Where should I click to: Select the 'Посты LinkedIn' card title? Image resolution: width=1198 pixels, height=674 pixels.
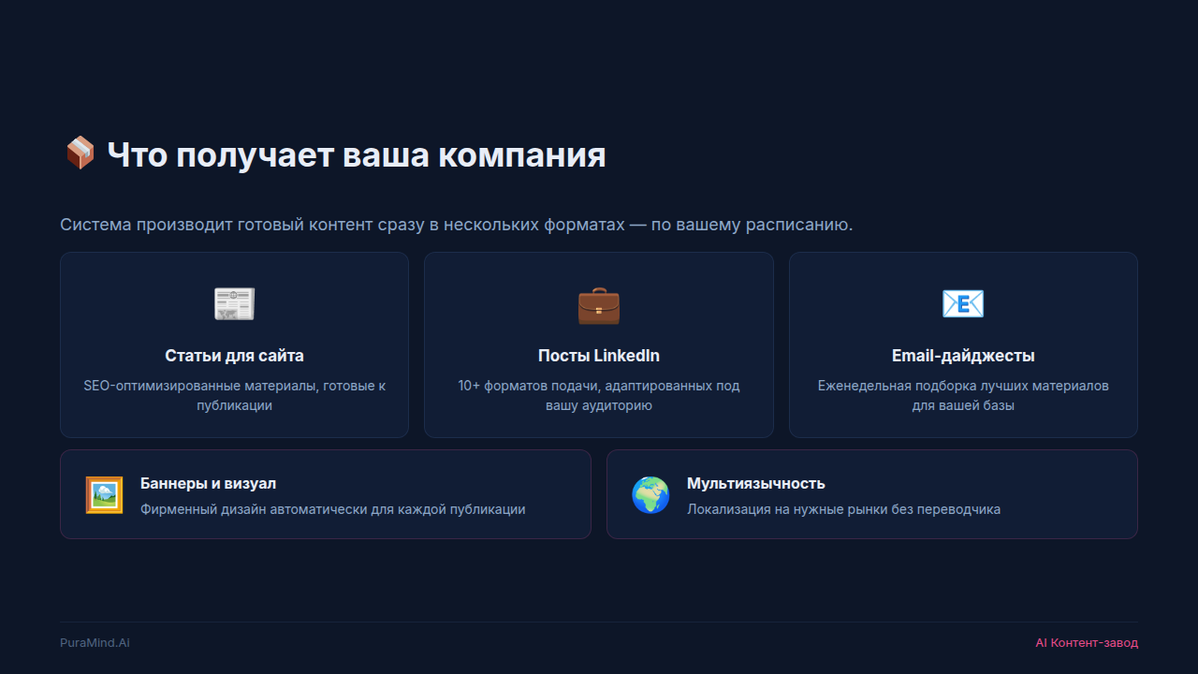[x=598, y=356]
